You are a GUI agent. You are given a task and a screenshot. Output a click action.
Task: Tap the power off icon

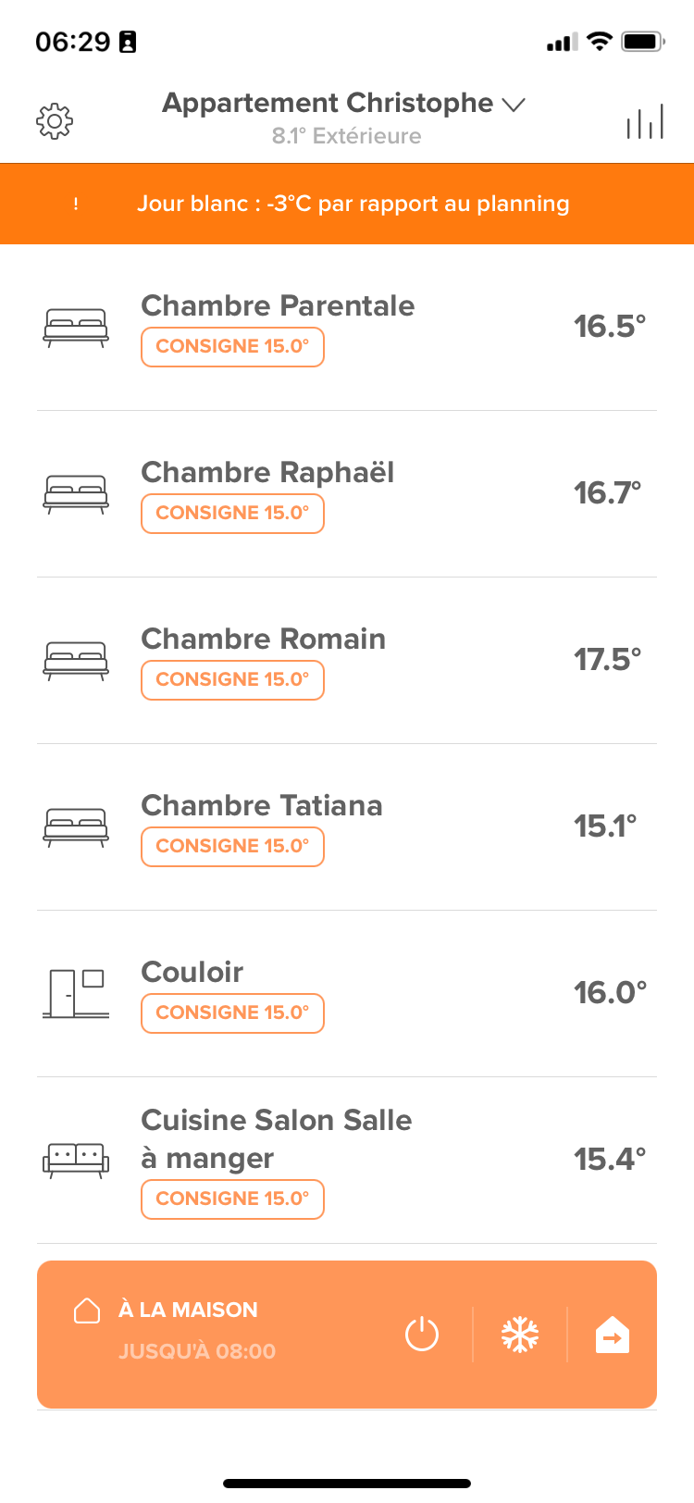tap(422, 1335)
